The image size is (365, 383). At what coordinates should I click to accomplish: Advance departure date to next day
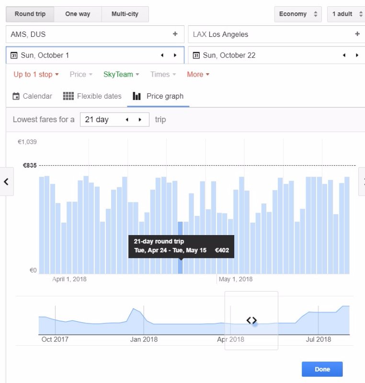(x=175, y=56)
